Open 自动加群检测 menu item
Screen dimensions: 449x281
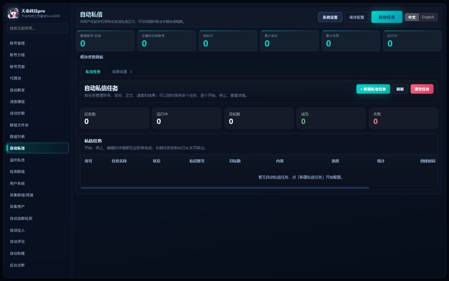click(x=37, y=218)
